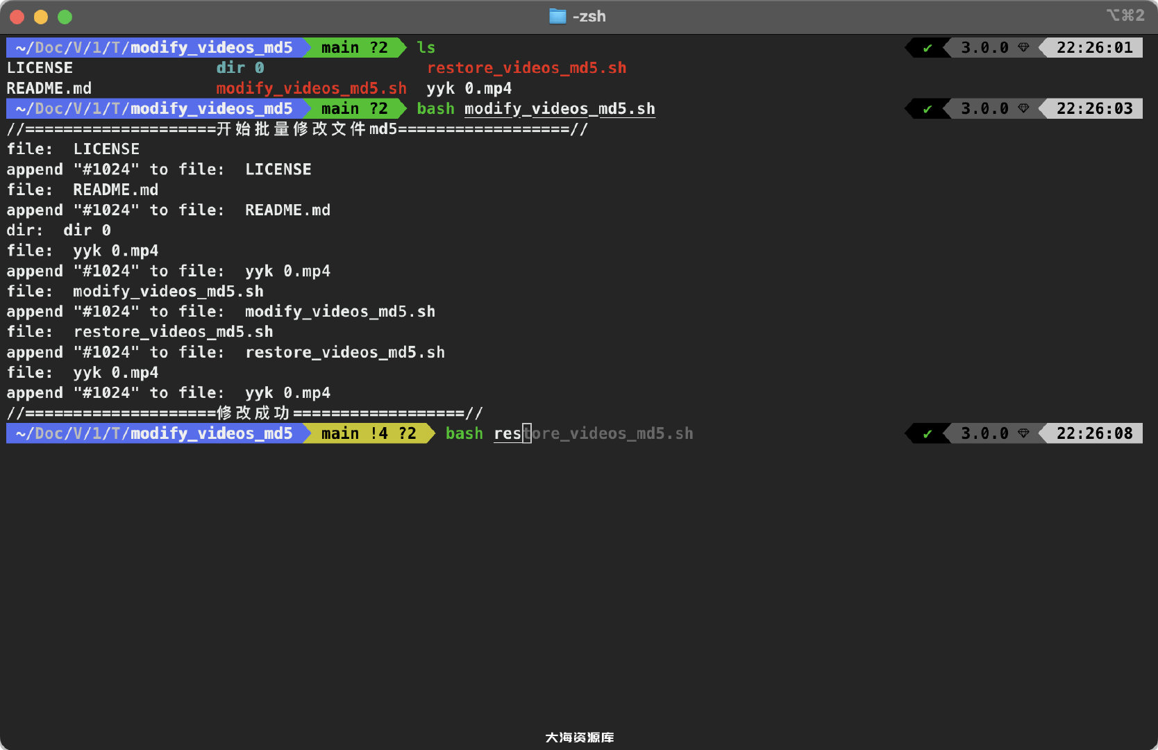Click the ruby gem icon beside 22:26:01

click(1023, 48)
